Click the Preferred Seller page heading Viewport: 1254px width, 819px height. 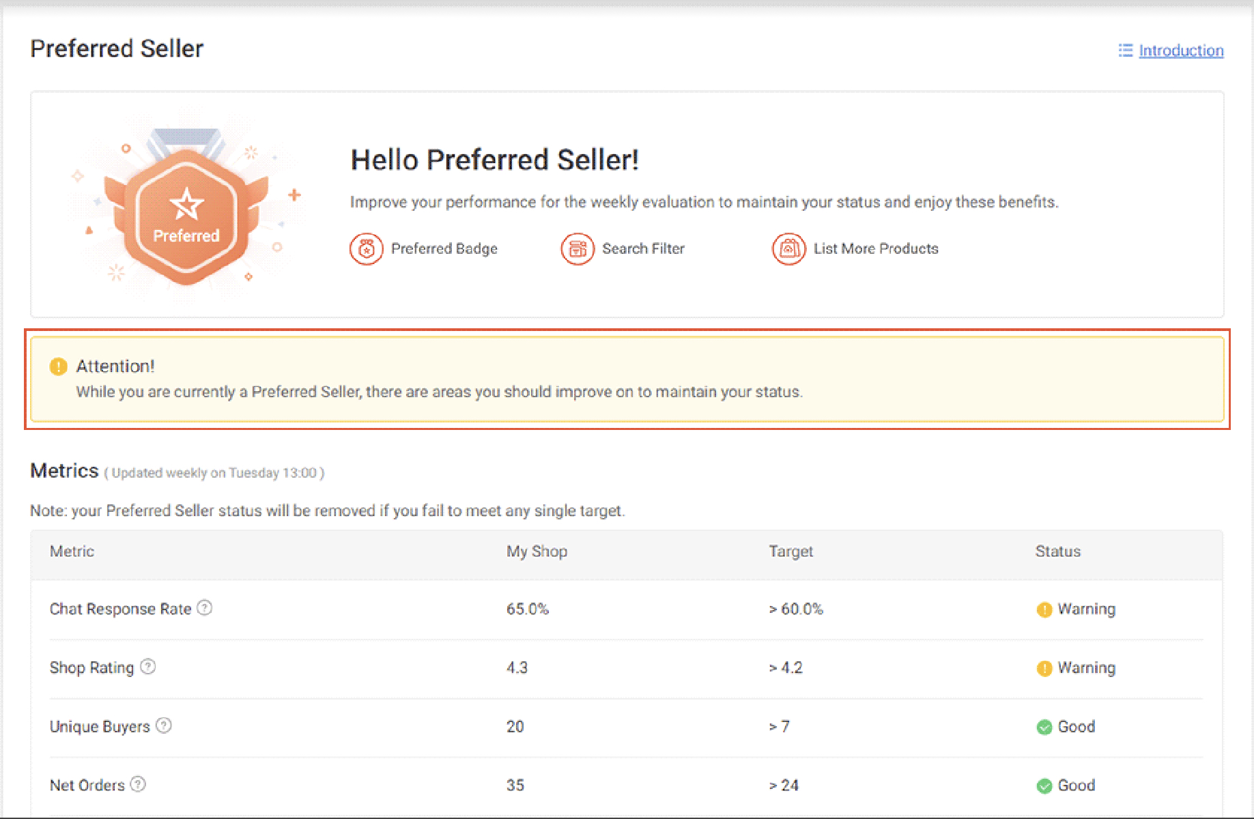tap(116, 48)
